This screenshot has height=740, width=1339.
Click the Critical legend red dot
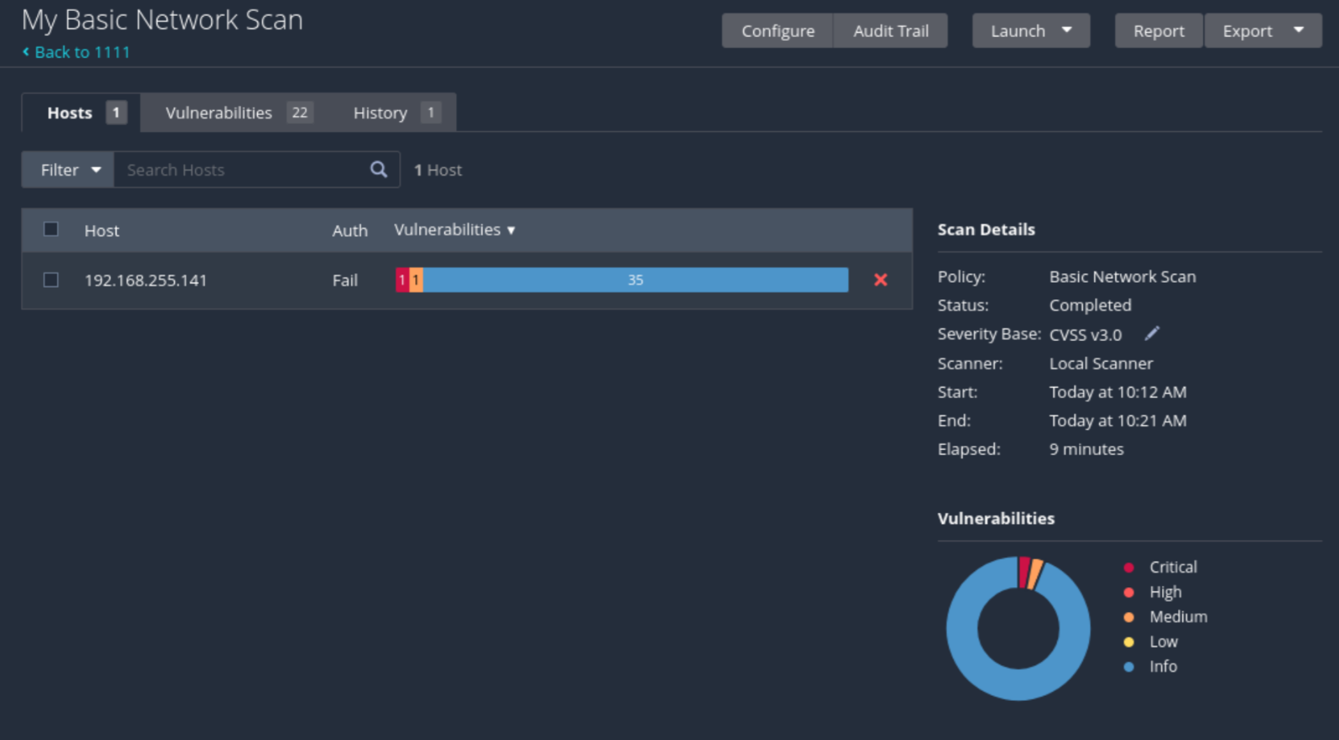1129,567
